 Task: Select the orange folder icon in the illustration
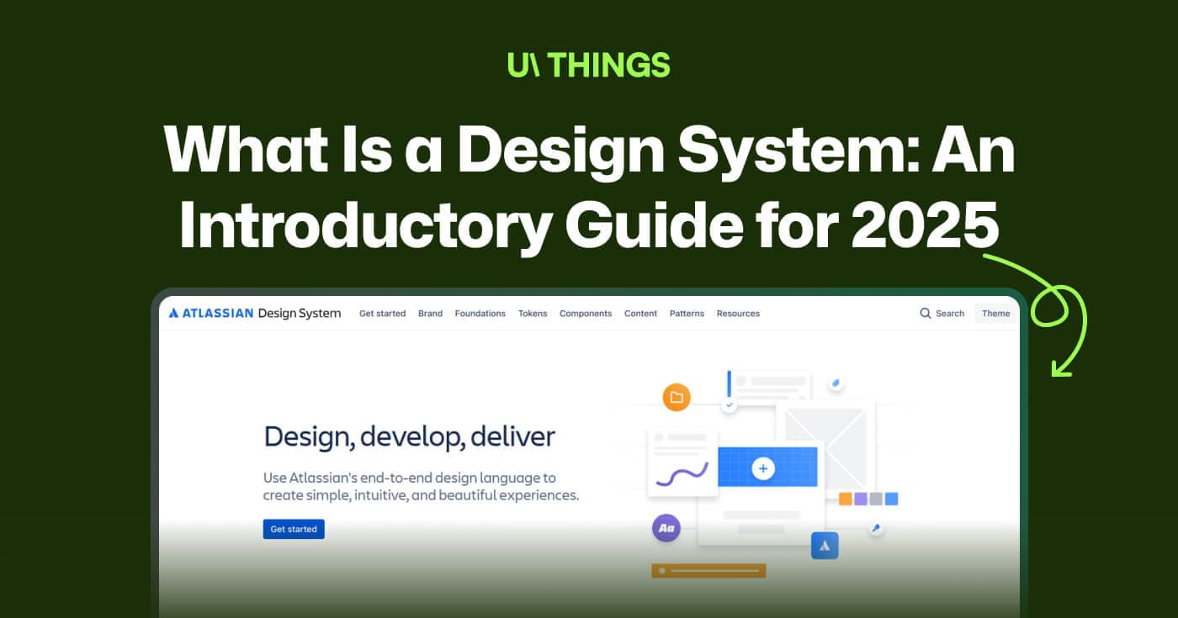coord(678,398)
